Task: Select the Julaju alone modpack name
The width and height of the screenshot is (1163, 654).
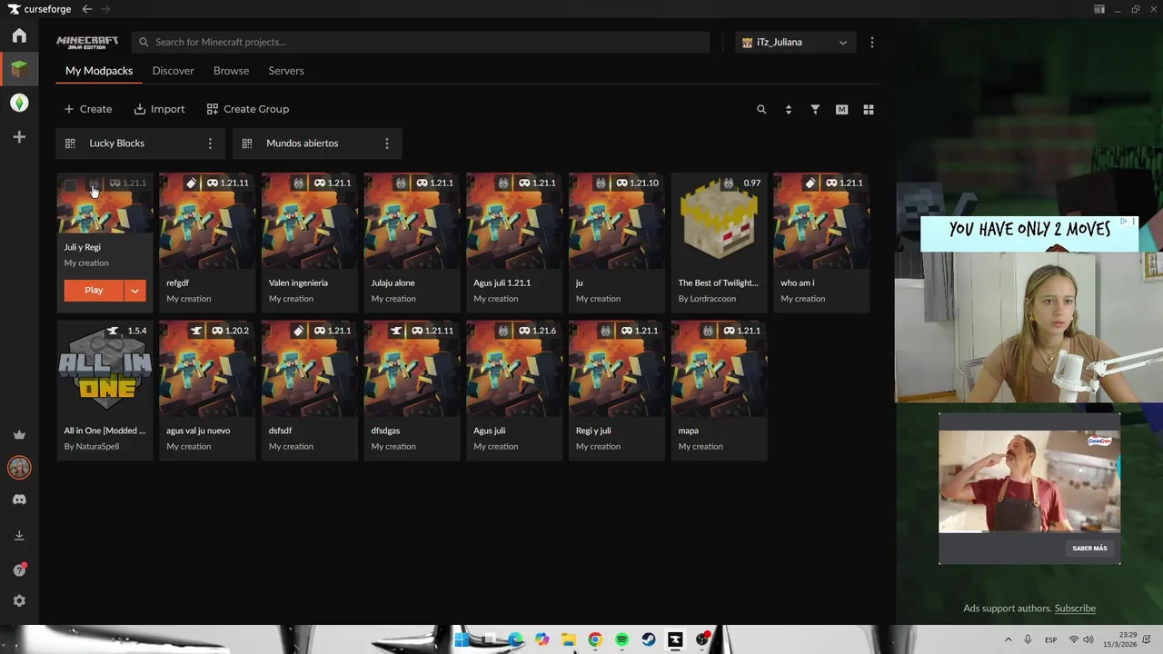Action: 393,283
